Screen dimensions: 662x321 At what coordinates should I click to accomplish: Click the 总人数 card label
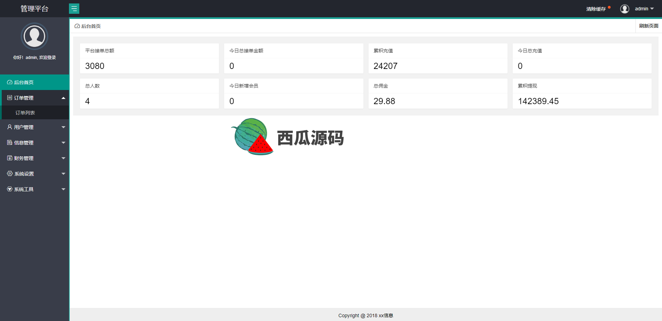92,86
